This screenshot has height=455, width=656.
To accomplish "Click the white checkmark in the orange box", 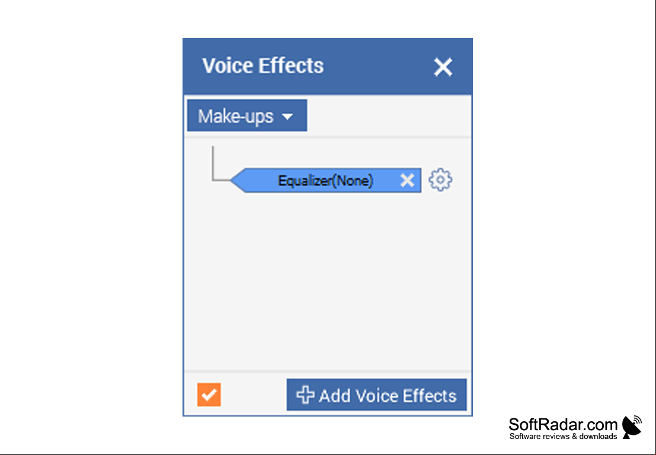I will click(x=209, y=395).
